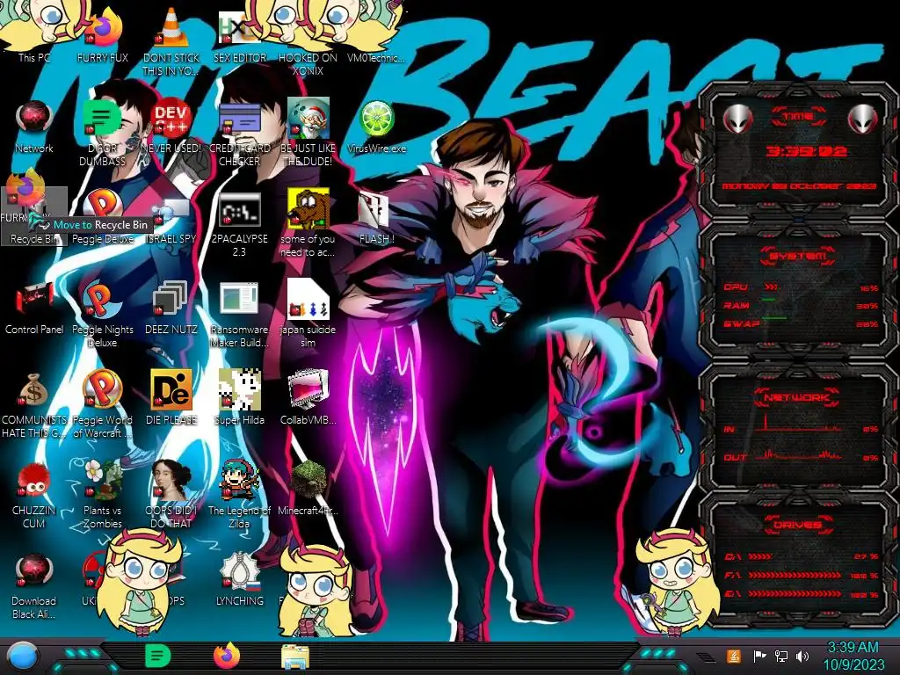
Task: Click the SYSTEM header in the widget
Action: (797, 256)
